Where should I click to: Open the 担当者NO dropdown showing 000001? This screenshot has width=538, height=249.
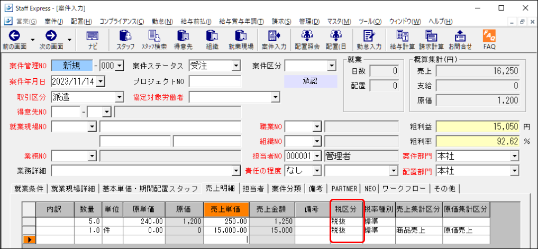click(317, 156)
